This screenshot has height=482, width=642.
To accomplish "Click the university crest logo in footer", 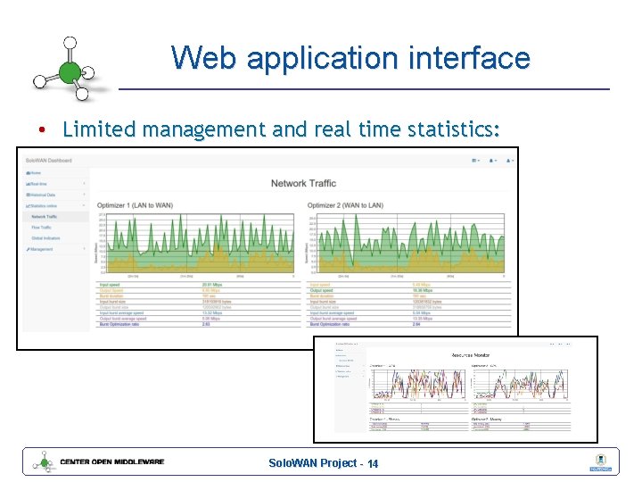I will [x=600, y=462].
